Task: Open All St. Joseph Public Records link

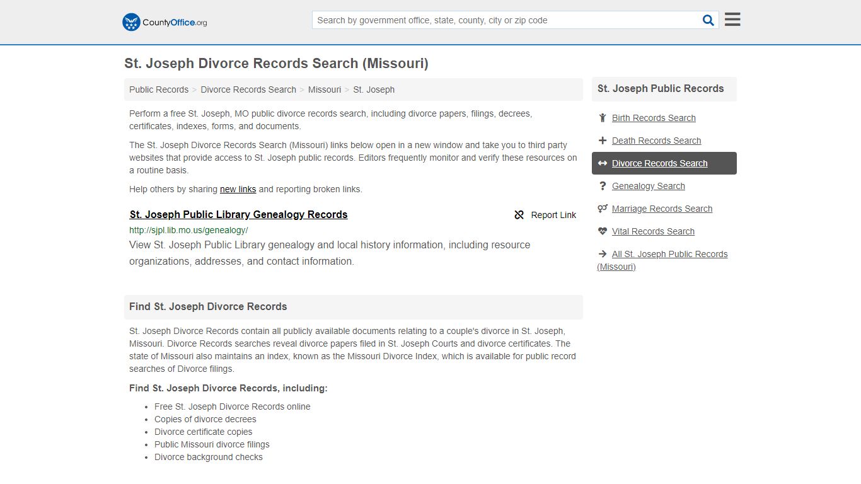Action: pyautogui.click(x=662, y=260)
